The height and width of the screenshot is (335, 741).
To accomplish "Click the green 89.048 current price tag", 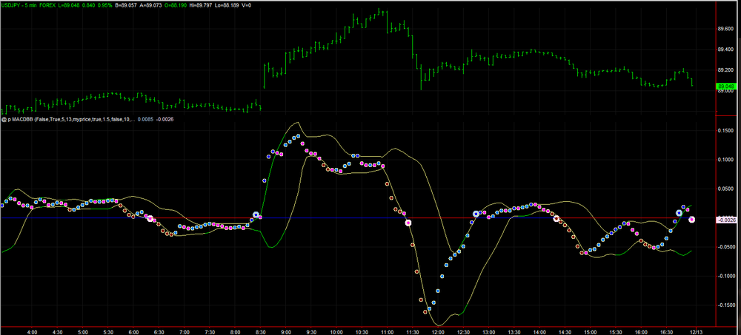I will click(725, 87).
